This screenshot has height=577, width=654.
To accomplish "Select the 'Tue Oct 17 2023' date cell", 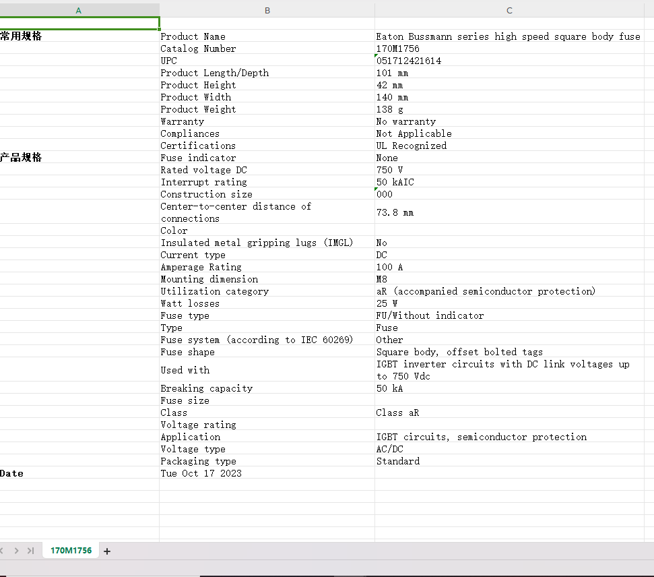I will tap(267, 473).
